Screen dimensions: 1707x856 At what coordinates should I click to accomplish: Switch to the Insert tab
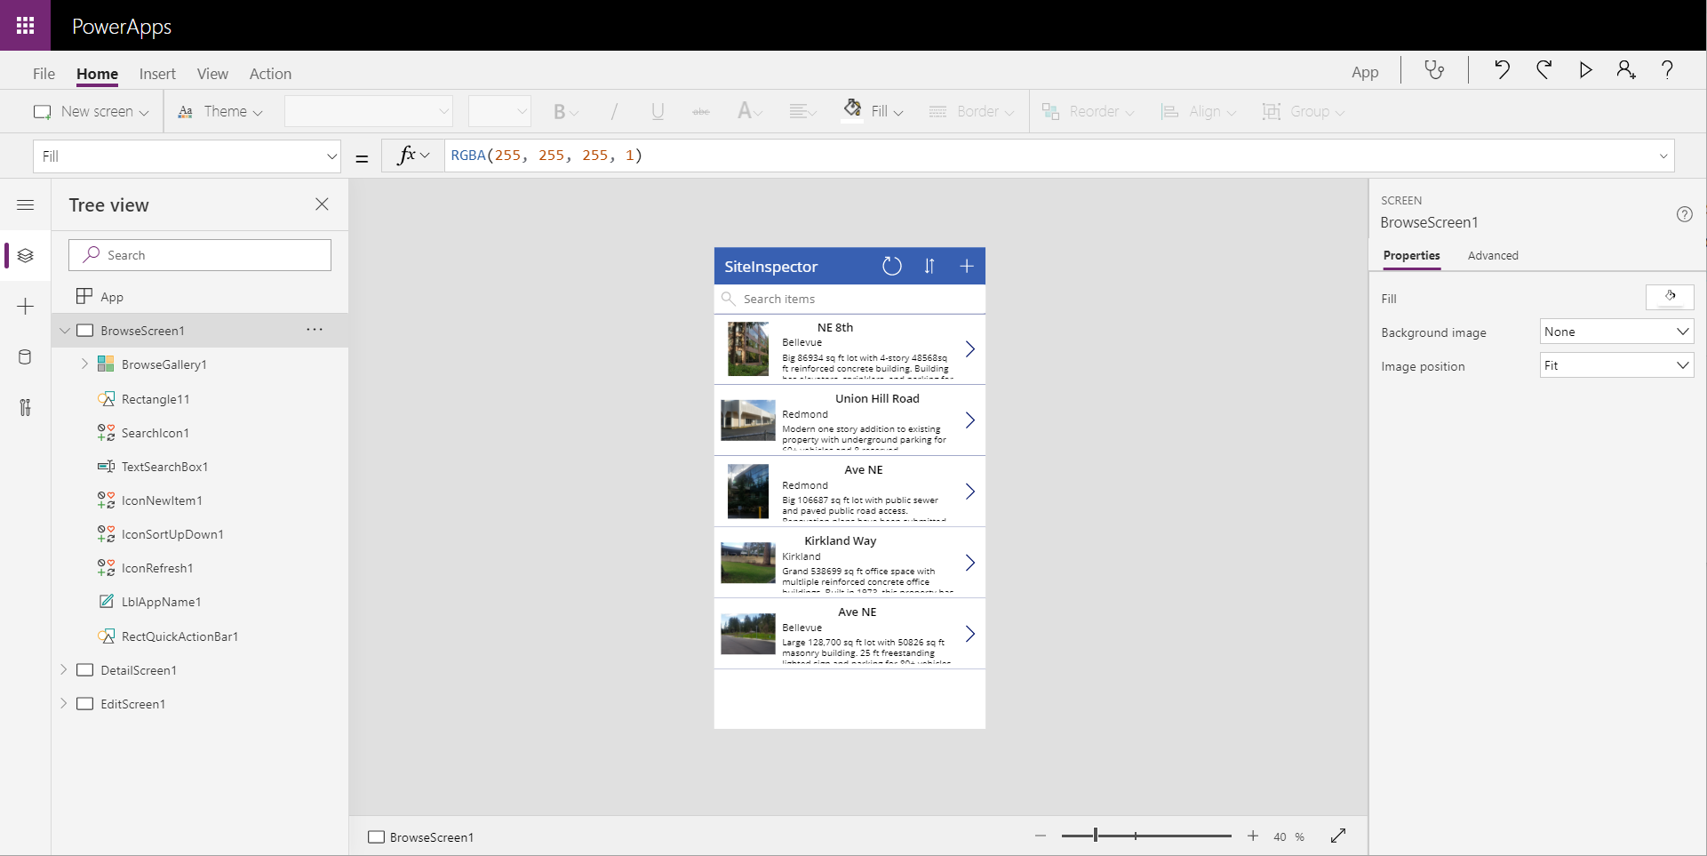(157, 74)
